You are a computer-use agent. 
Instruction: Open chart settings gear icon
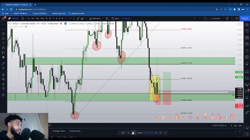click(x=227, y=18)
